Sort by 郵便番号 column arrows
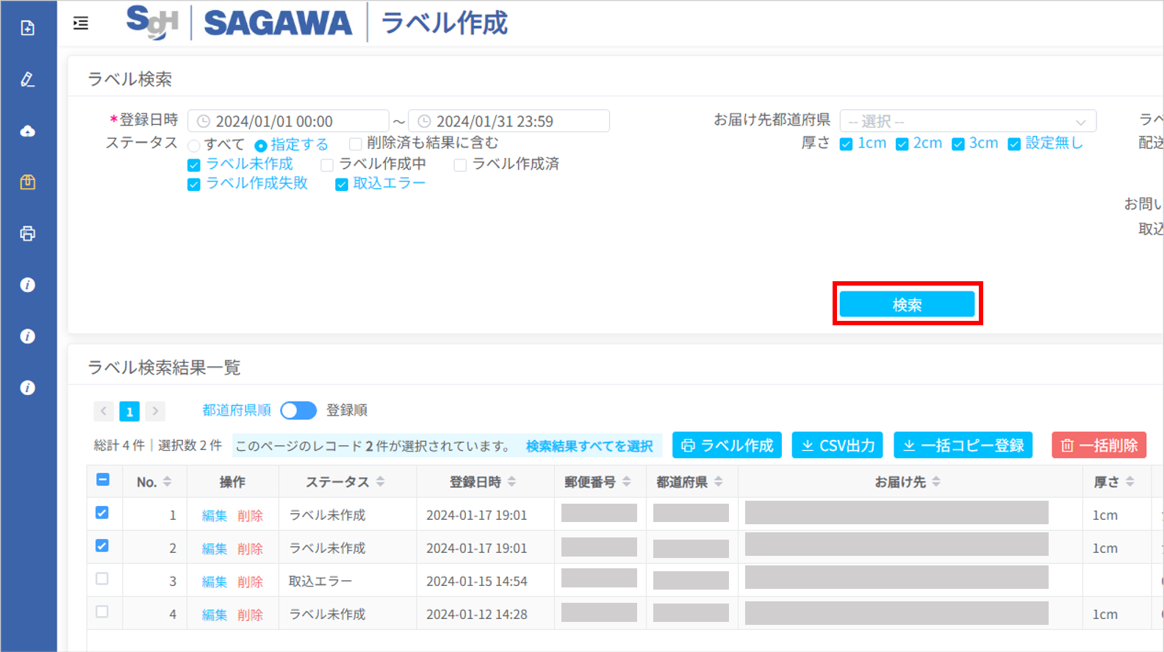 pyautogui.click(x=627, y=482)
